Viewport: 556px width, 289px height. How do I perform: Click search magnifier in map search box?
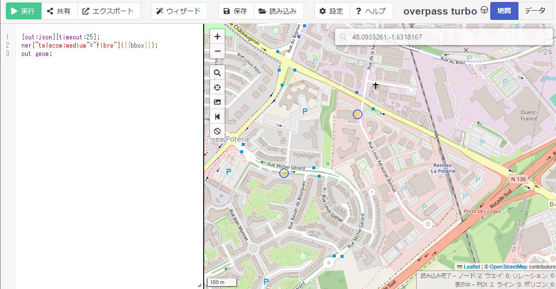pos(343,37)
